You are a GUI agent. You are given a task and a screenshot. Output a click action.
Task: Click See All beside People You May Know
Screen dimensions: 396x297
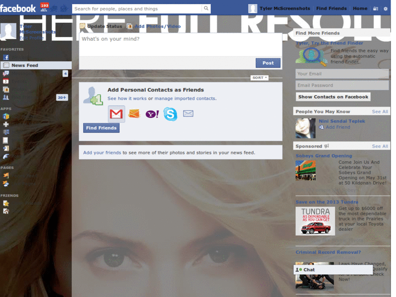coord(380,112)
